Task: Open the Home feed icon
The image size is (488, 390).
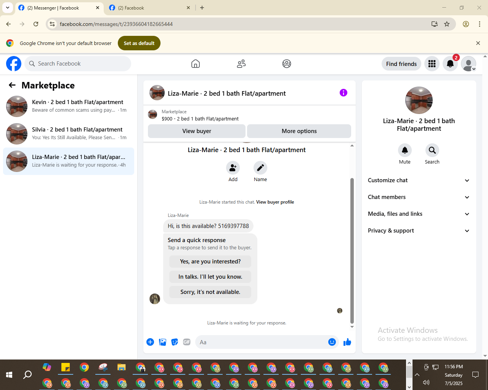Action: tap(196, 64)
